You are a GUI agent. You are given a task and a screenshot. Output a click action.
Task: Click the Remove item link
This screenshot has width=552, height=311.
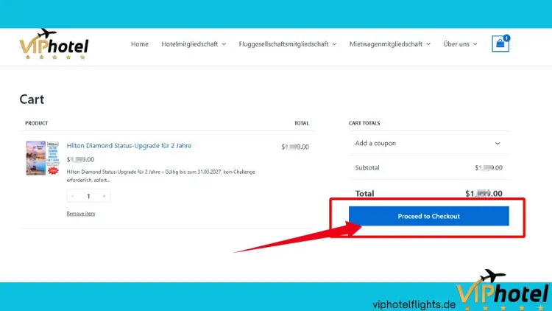[x=80, y=214]
